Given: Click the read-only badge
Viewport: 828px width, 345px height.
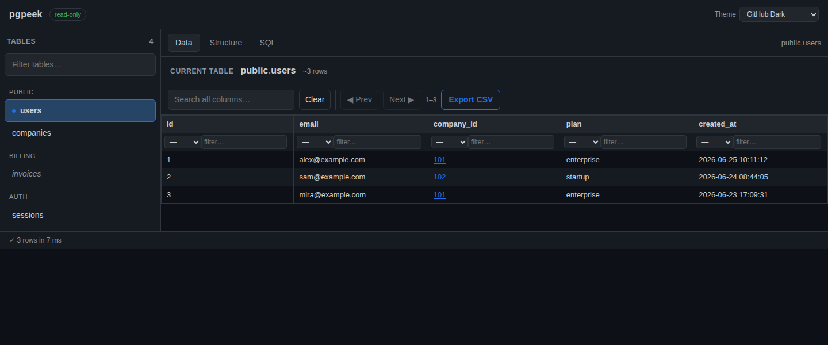Looking at the screenshot, I should point(68,14).
